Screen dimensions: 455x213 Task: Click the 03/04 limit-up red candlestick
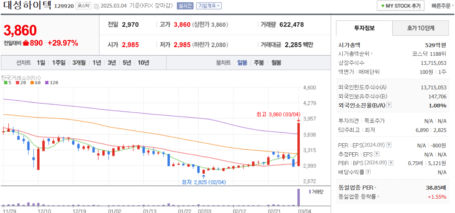298,144
